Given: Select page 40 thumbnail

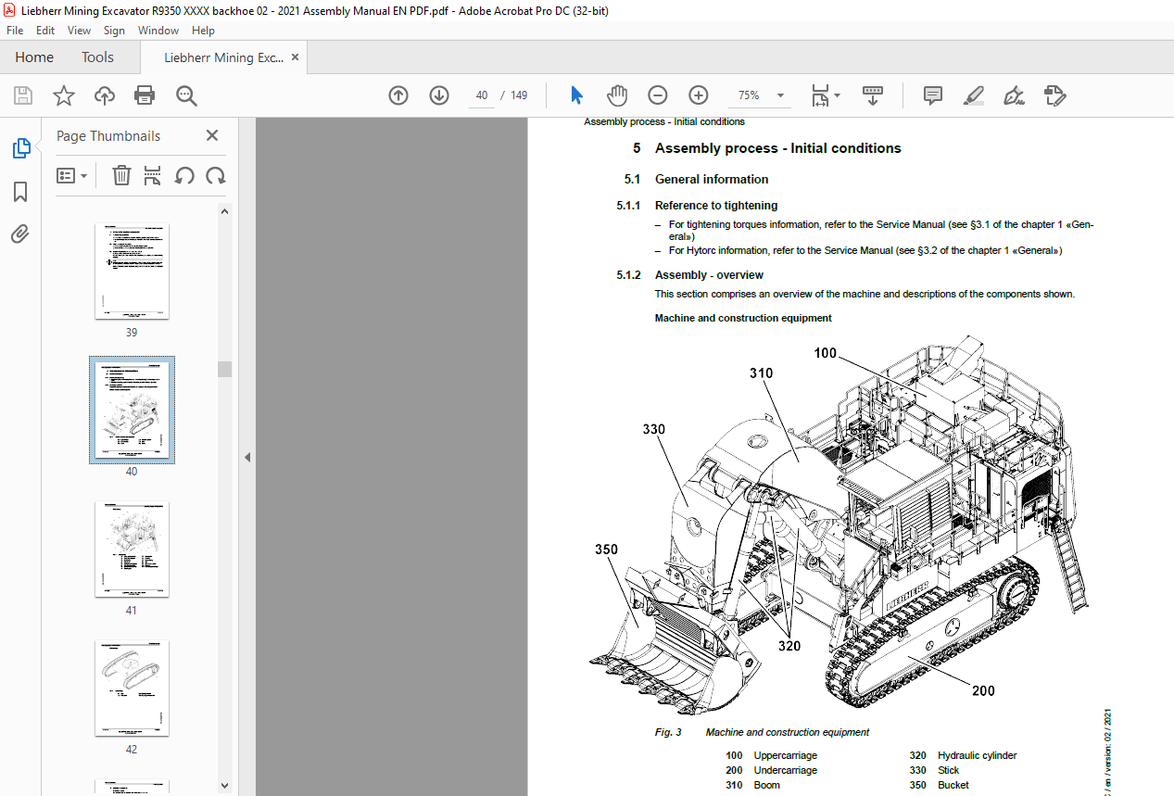Looking at the screenshot, I should tap(132, 410).
